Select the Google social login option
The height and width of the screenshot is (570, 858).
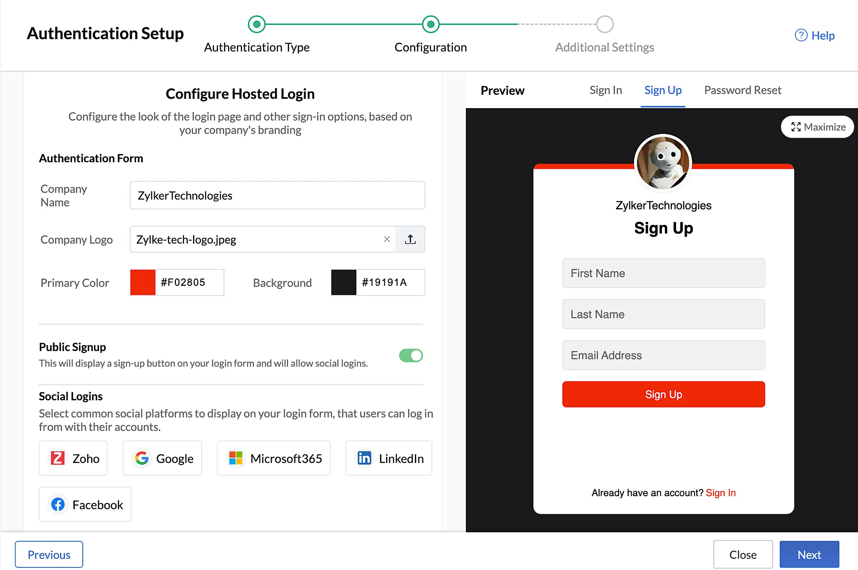tap(162, 458)
